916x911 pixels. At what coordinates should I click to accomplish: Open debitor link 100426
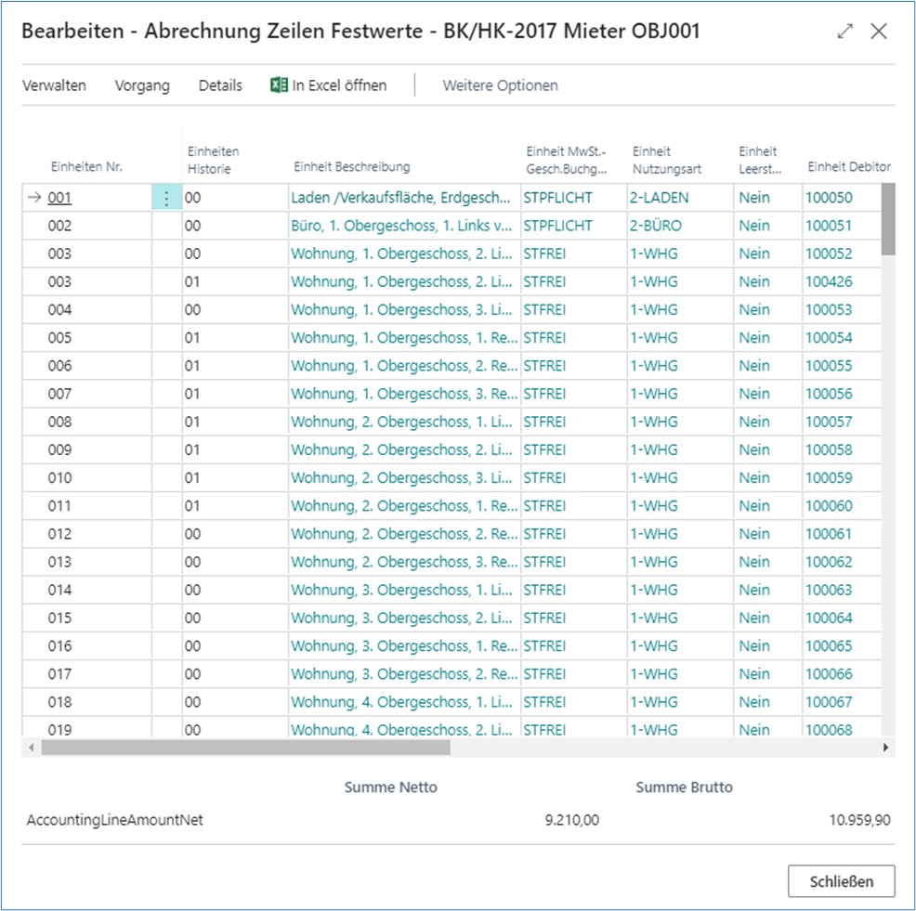pos(829,281)
